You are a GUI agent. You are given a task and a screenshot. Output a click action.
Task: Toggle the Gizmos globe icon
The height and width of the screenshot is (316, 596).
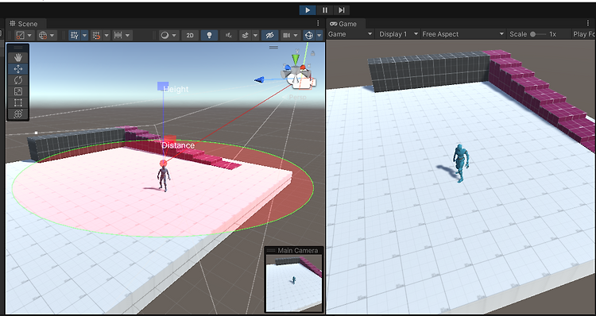309,35
